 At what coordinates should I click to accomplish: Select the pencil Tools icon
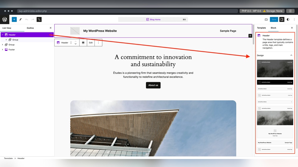pyautogui.click(x=20, y=20)
